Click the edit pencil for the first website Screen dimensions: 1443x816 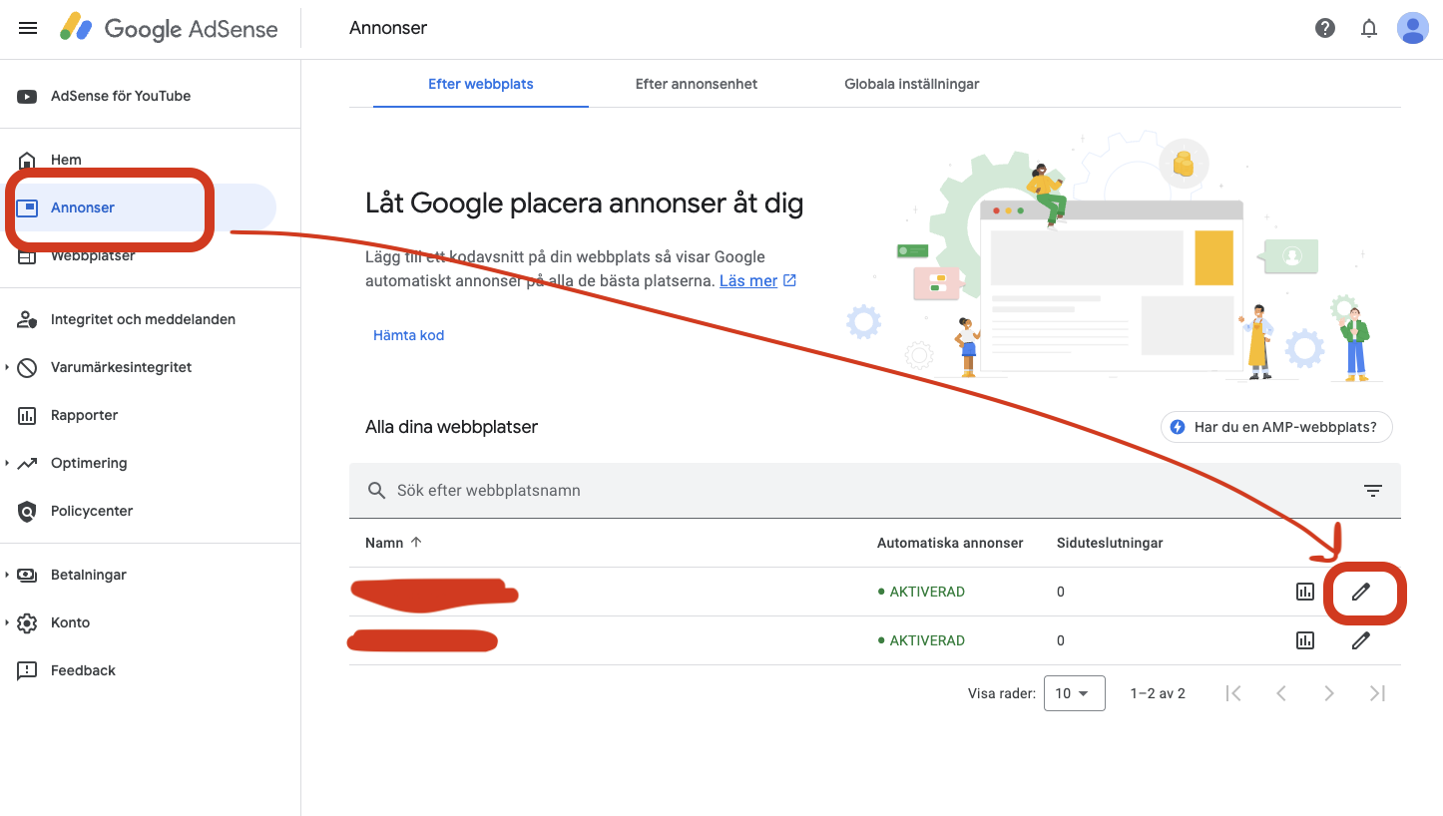[x=1360, y=592]
